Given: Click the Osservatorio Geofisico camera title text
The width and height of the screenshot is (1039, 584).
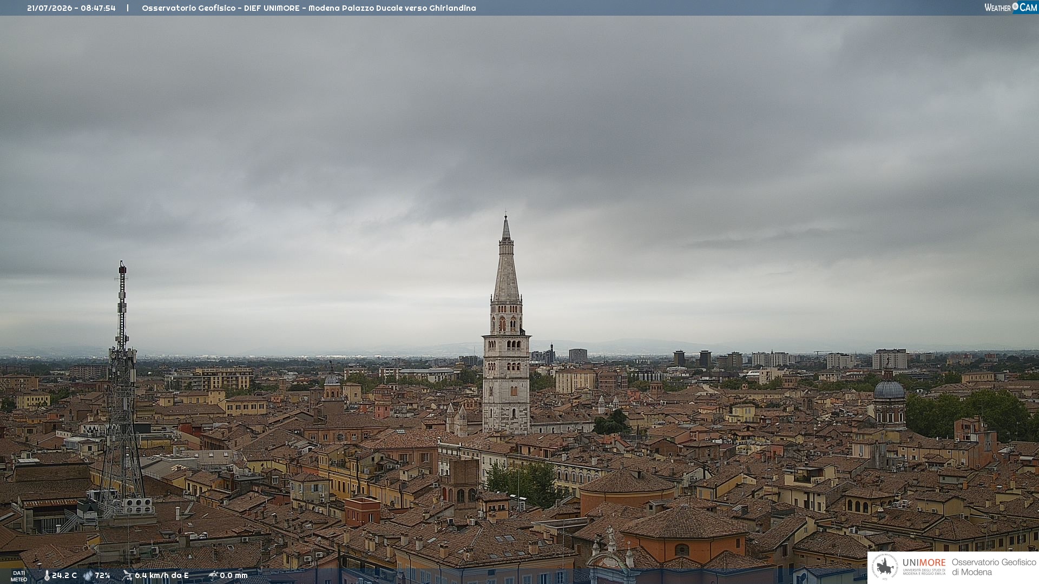Looking at the screenshot, I should coord(309,8).
